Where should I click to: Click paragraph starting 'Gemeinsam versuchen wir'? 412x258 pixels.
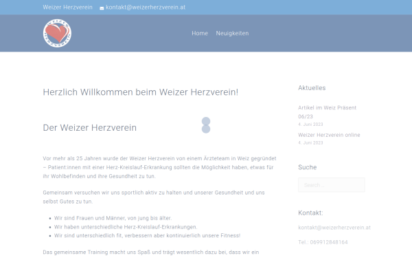154,197
